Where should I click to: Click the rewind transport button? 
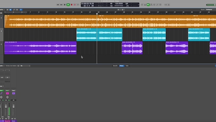pyautogui.click(x=58, y=5)
